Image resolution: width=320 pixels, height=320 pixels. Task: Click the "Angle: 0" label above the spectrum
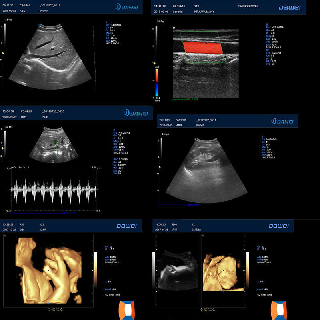click(24, 167)
